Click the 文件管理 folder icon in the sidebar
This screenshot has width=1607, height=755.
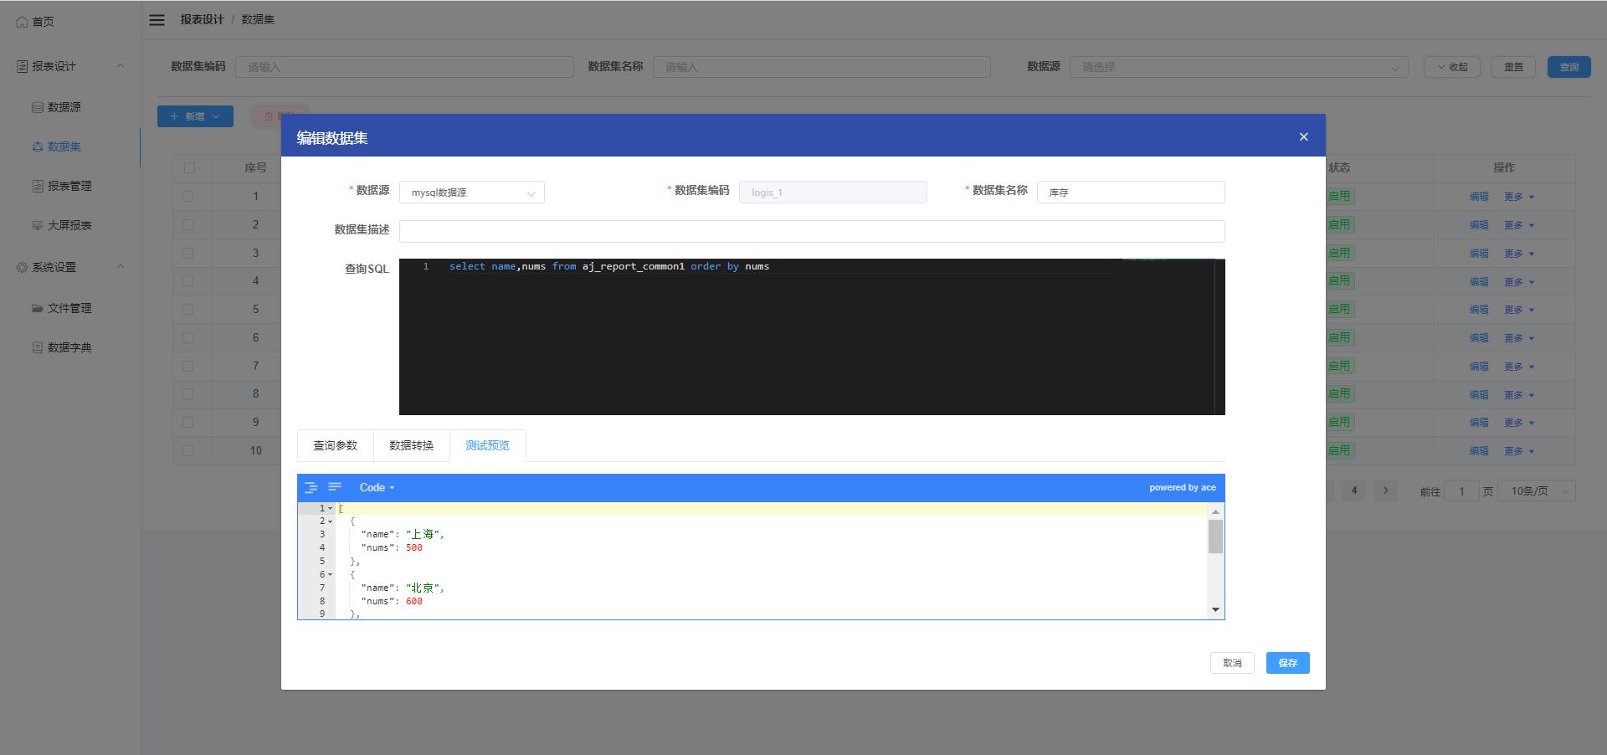38,308
